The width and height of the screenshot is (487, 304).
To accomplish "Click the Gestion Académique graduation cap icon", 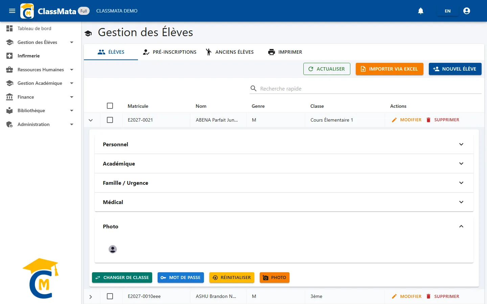I will point(9,83).
